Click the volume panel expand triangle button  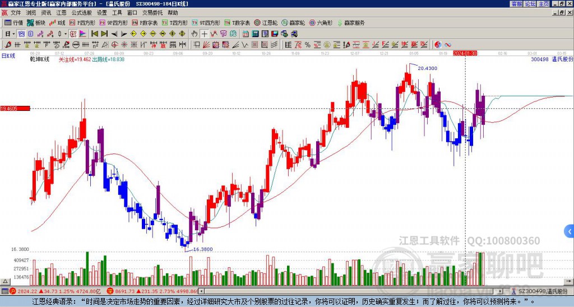[5, 281]
